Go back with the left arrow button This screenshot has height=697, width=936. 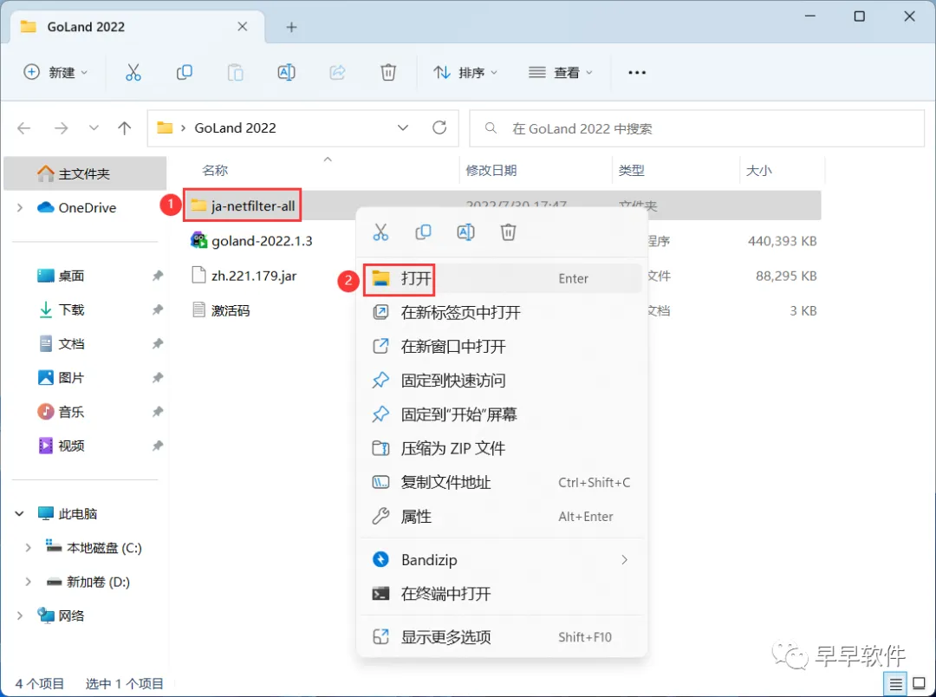[x=24, y=127]
